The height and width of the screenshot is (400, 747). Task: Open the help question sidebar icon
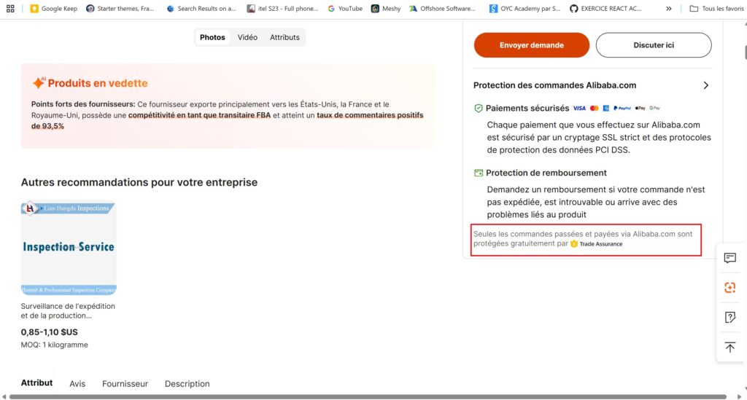[x=729, y=317]
